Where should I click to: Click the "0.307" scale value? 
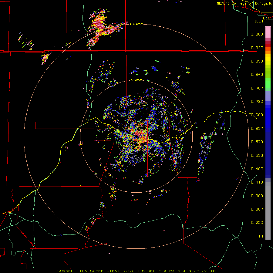pyautogui.click(x=257, y=209)
